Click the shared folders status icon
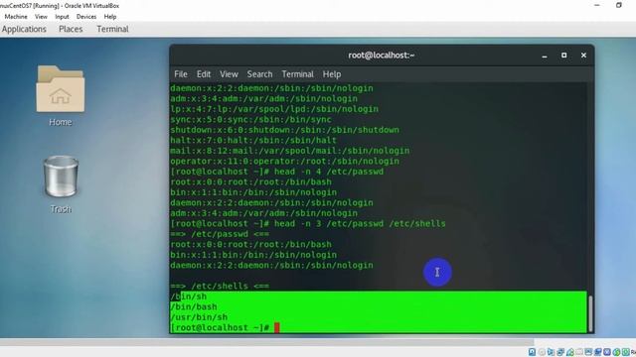636x357 pixels. (579, 352)
